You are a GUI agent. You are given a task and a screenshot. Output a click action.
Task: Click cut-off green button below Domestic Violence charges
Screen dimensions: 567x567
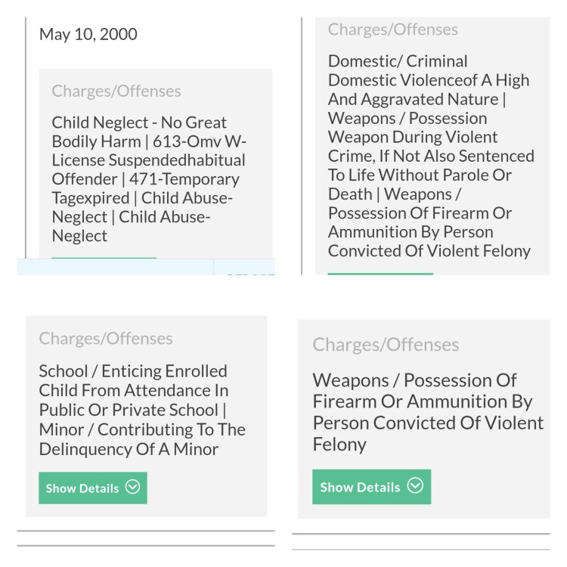tap(380, 274)
